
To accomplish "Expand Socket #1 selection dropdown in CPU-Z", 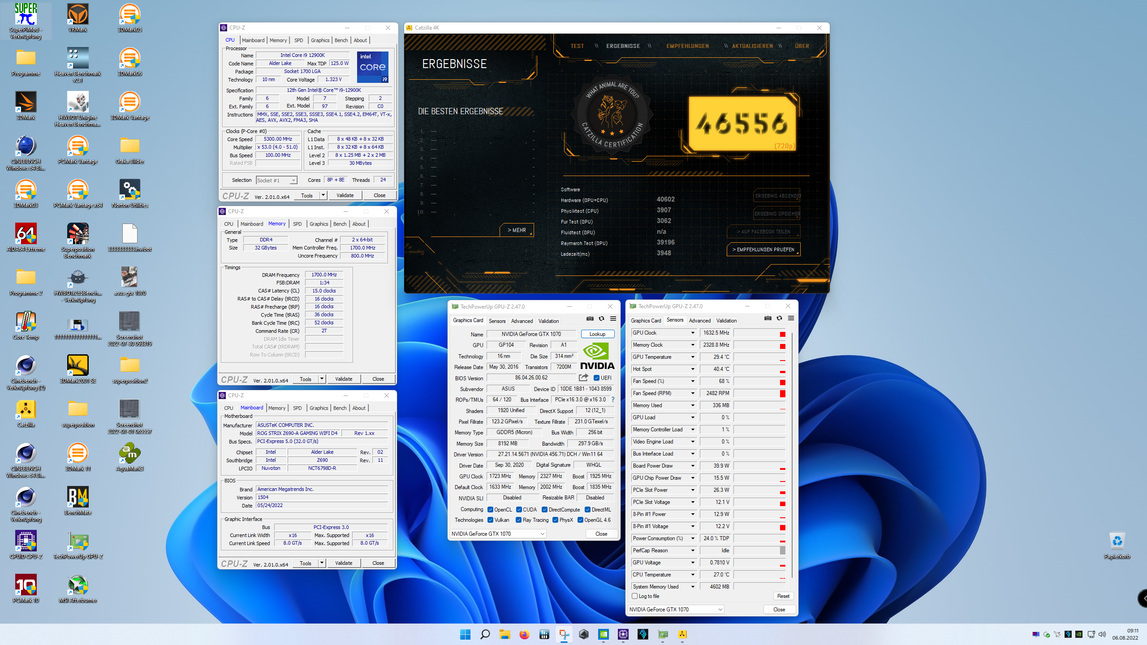I will (x=293, y=181).
